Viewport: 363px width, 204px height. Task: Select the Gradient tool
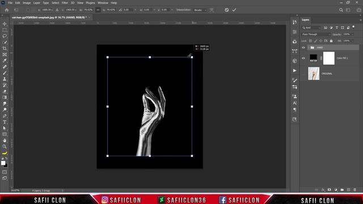5,97
